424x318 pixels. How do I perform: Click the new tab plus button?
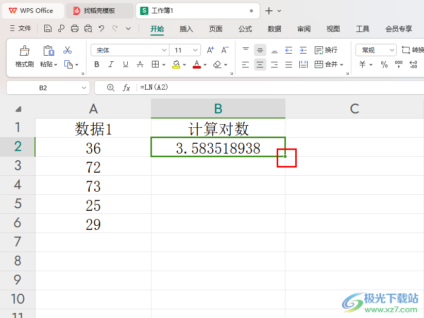pos(269,11)
